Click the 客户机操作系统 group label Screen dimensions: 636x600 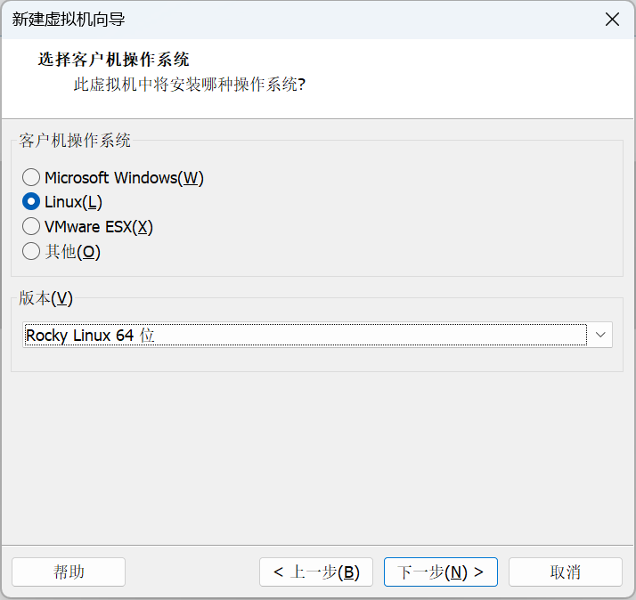tap(75, 140)
